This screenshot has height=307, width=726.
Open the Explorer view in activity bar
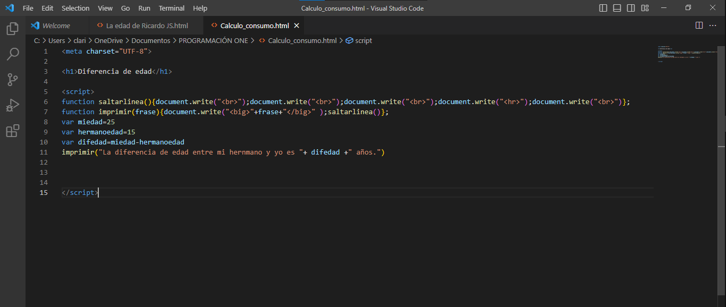tap(12, 29)
